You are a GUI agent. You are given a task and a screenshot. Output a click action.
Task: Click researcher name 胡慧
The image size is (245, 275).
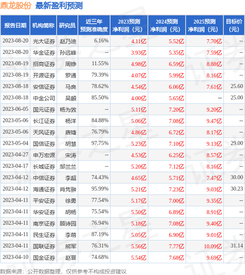click(71, 144)
